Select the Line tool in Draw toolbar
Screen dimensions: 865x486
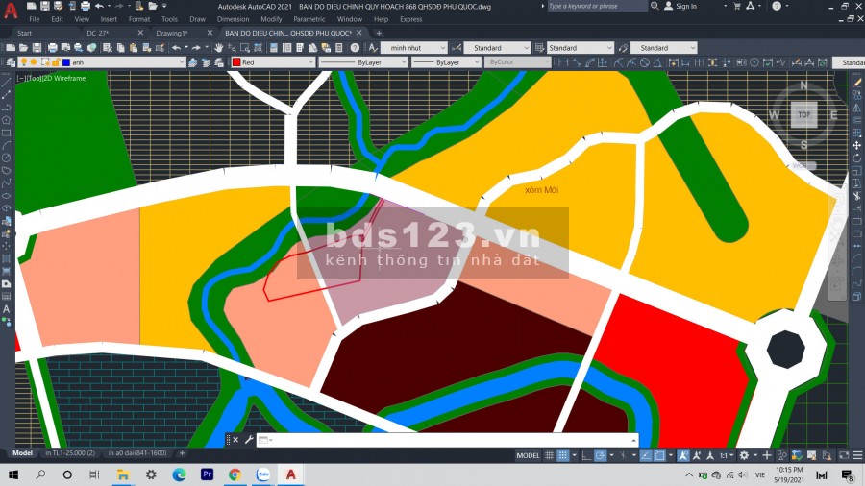(6, 83)
